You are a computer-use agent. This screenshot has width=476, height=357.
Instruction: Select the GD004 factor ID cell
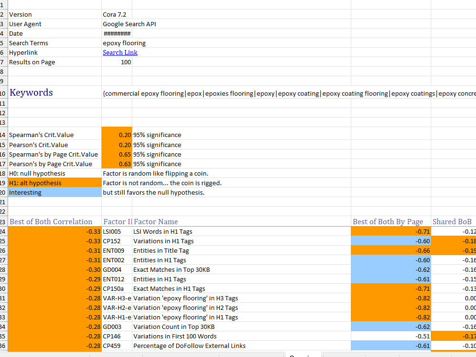[117, 269]
